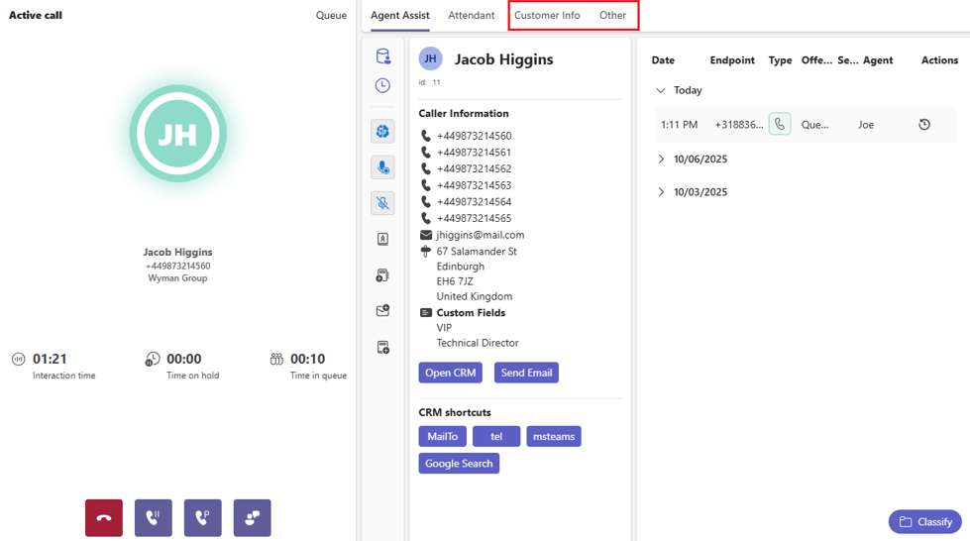Screen dimensions: 970x541
Task: Click the phone icon next to +449873214561
Action: (426, 152)
